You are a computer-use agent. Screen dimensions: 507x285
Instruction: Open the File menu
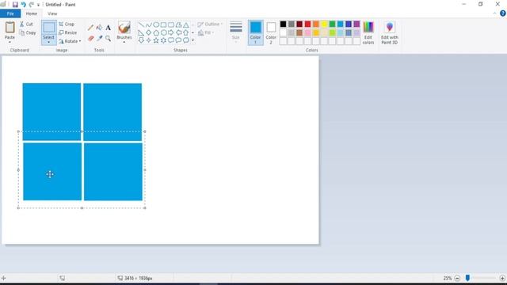10,13
